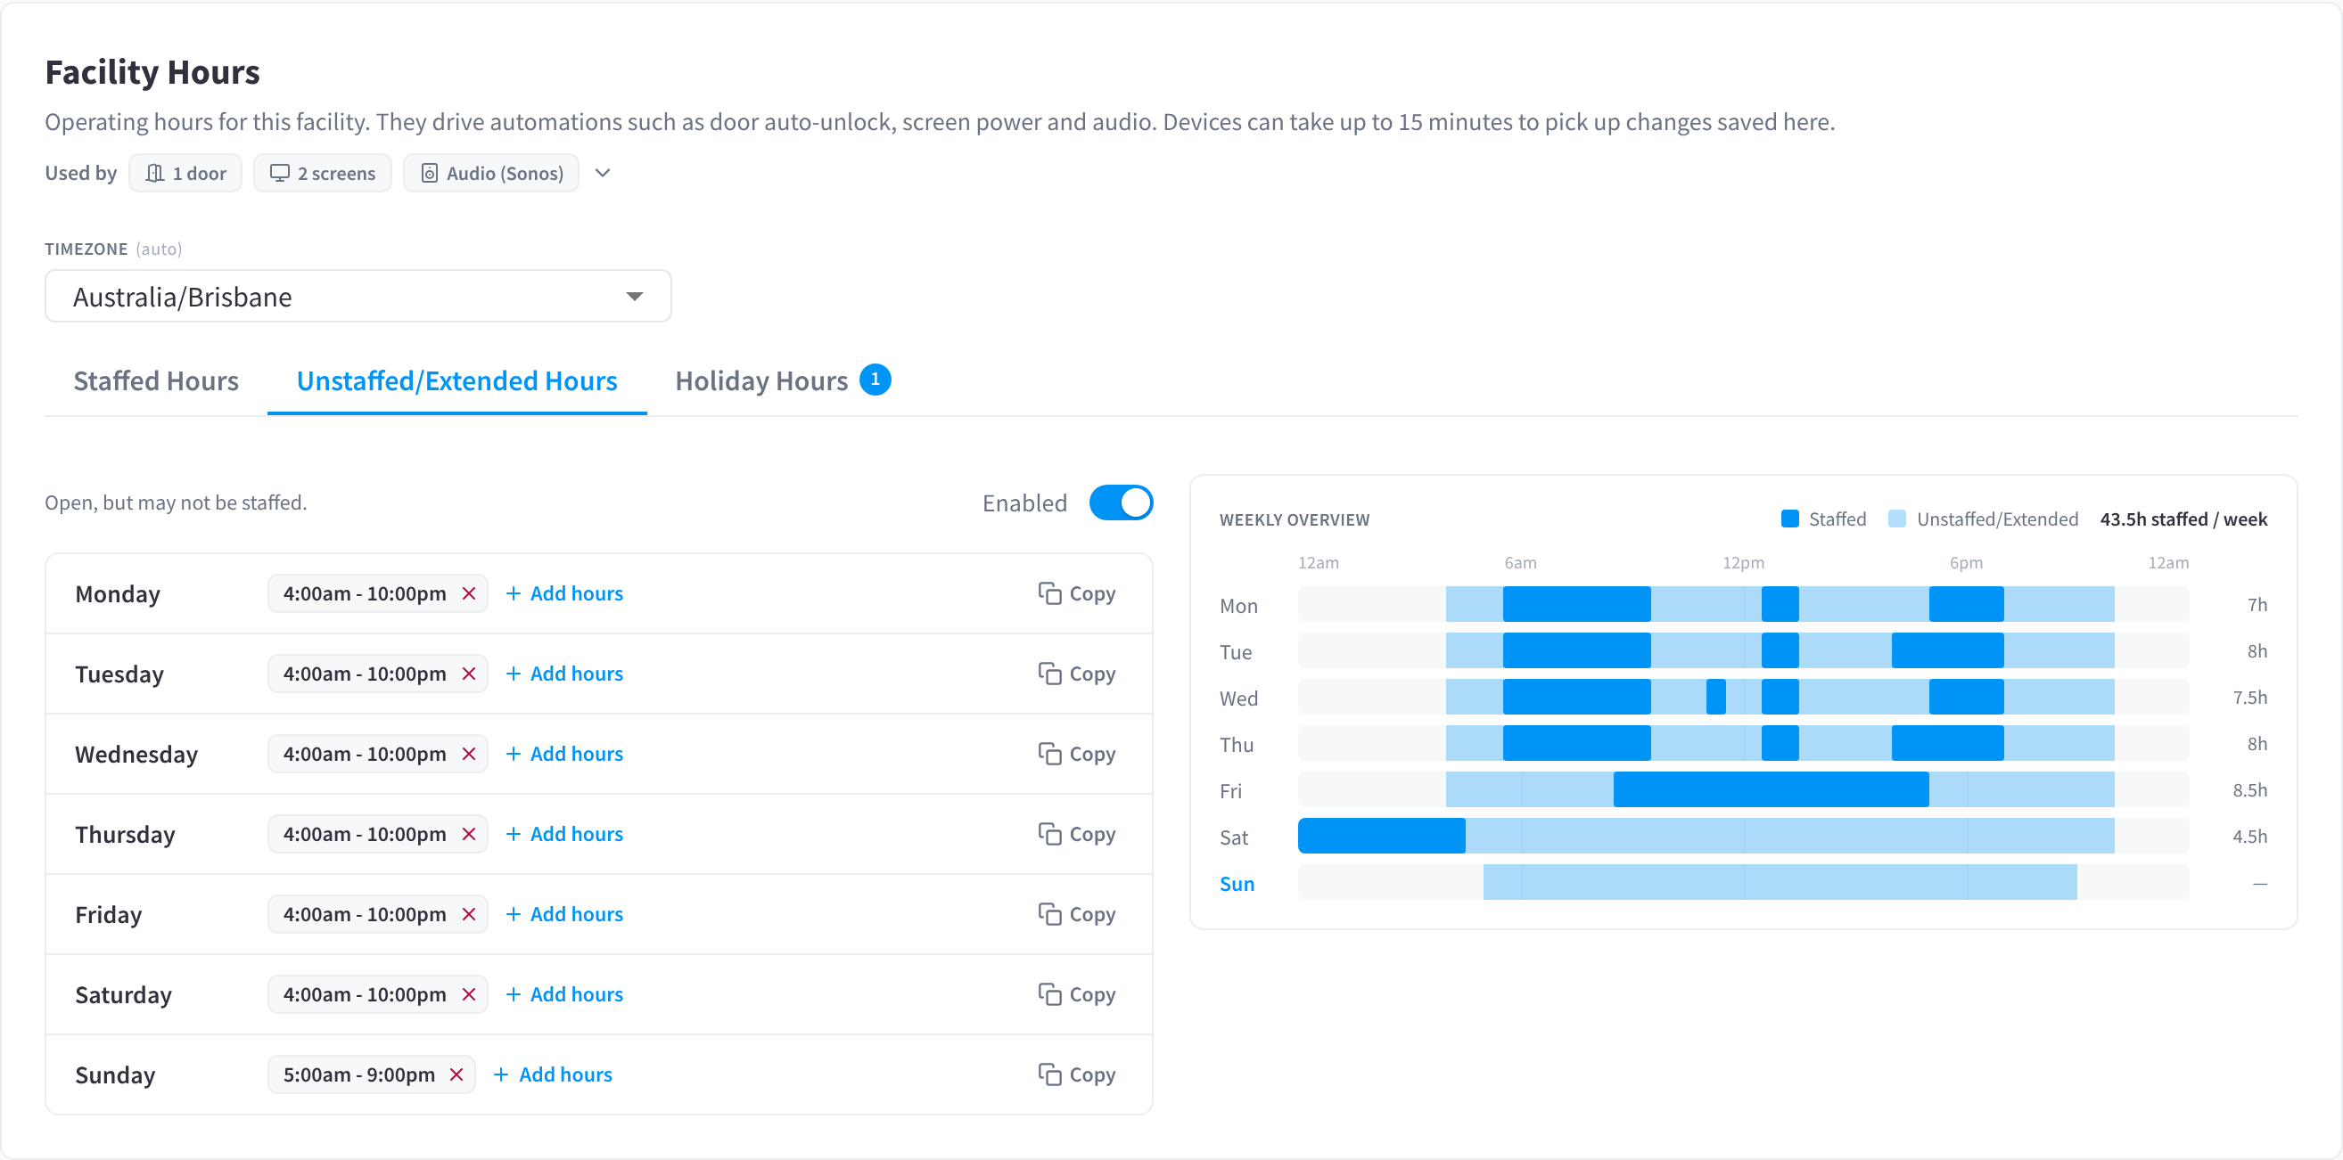Add hours to Wednesday

pos(564,754)
